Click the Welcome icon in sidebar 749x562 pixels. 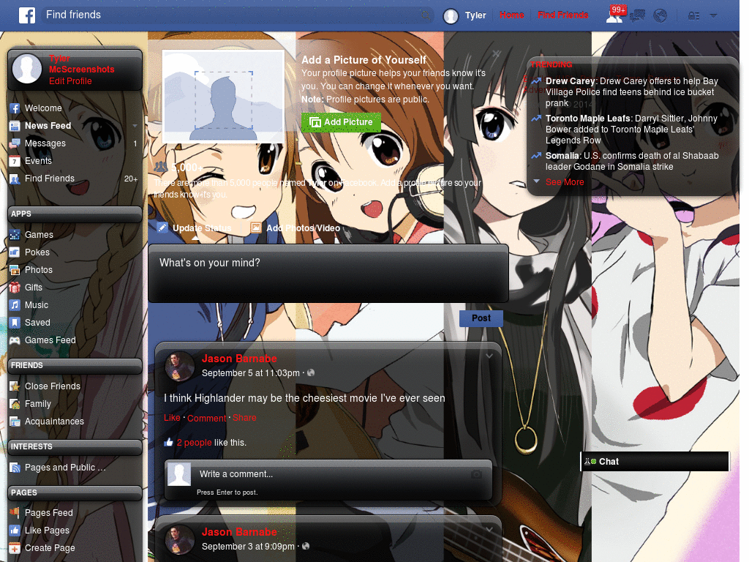pos(15,108)
